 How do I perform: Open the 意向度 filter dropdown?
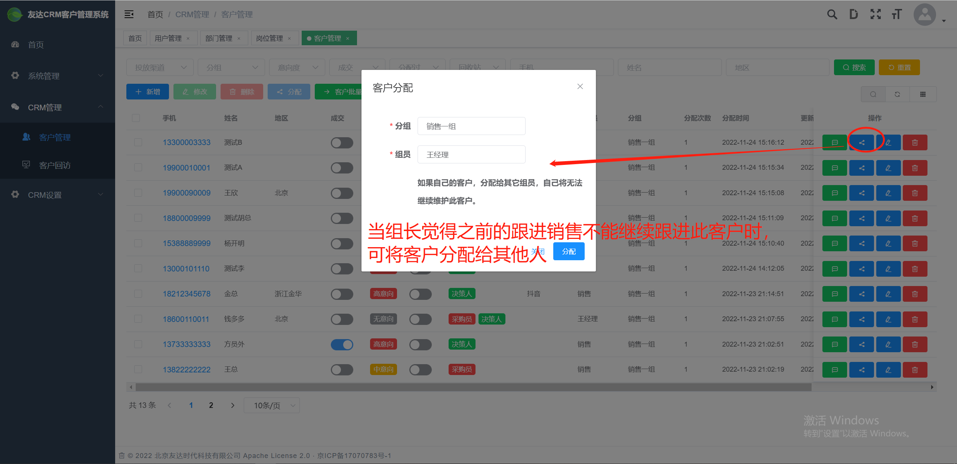pos(297,67)
